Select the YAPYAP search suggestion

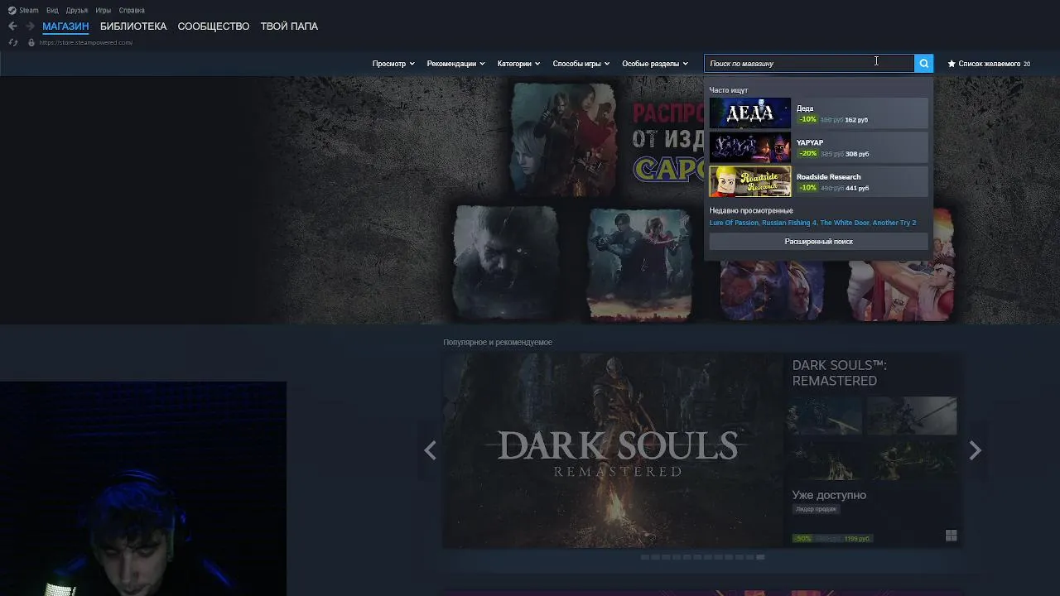[x=818, y=147]
